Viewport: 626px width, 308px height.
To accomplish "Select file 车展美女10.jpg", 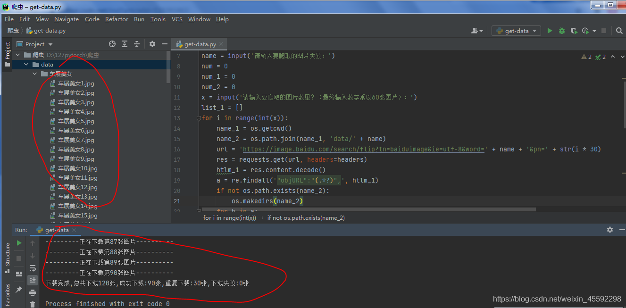I will (78, 168).
